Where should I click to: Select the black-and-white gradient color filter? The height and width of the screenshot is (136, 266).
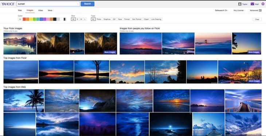64,19
